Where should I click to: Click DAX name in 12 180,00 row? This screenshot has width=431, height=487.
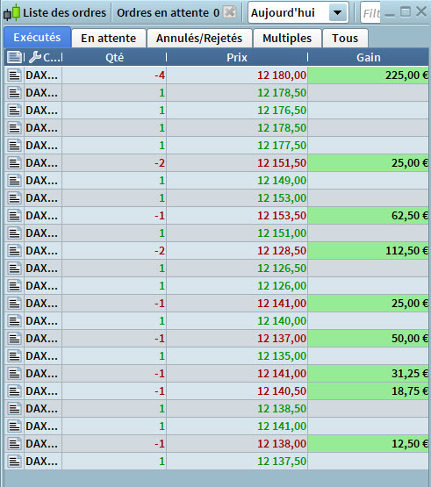pyautogui.click(x=41, y=75)
